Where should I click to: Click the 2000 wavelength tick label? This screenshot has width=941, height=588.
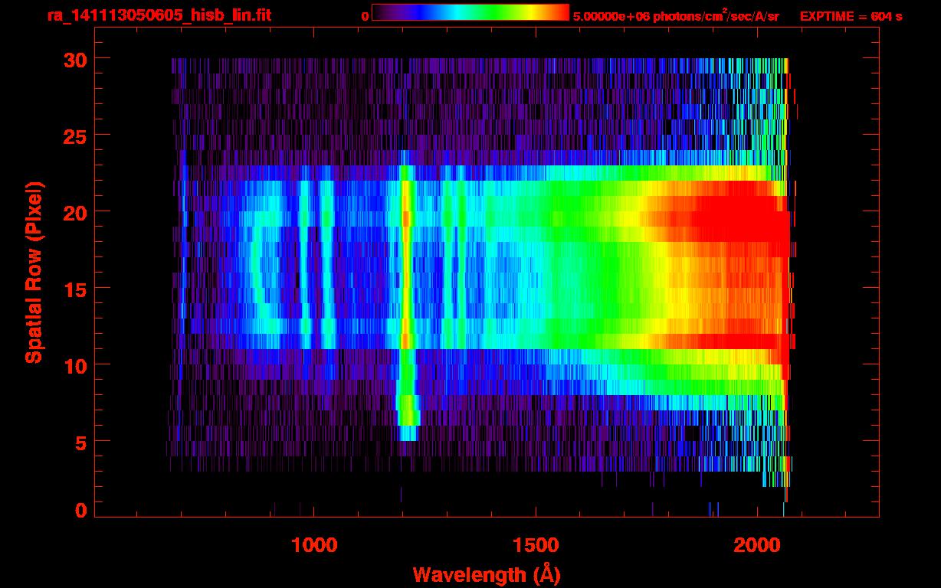tap(757, 544)
